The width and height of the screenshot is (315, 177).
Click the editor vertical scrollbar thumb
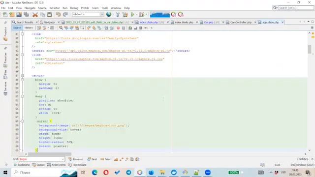[310, 49]
